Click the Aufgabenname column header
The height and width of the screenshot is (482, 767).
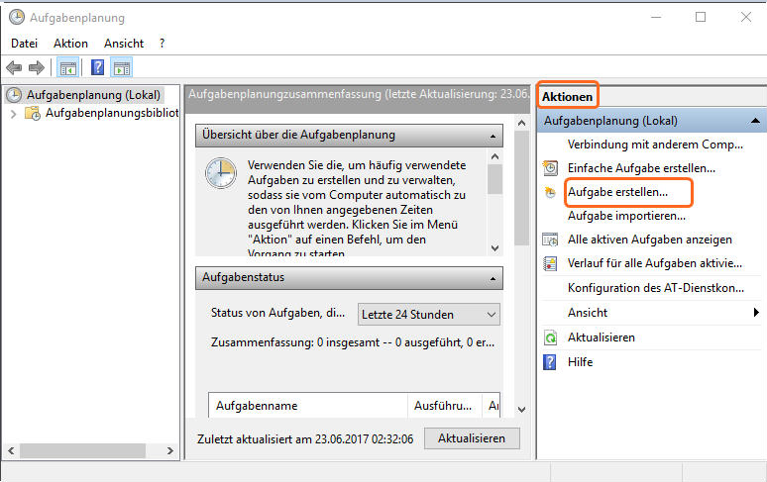(308, 406)
